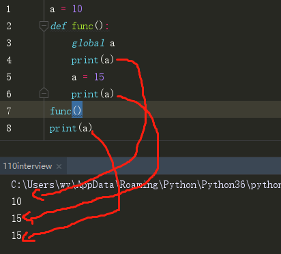Image resolution: width=281 pixels, height=254 pixels.
Task: Click the number 10 on line 1
Action: coord(77,9)
